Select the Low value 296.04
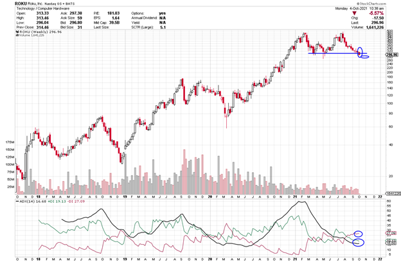 (42, 22)
